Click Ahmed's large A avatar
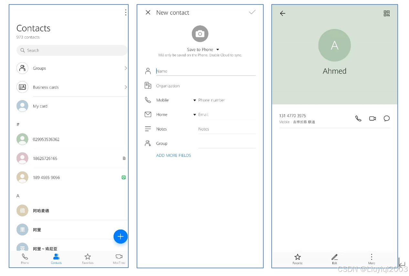Viewport: 409px width, 276px height. (335, 45)
